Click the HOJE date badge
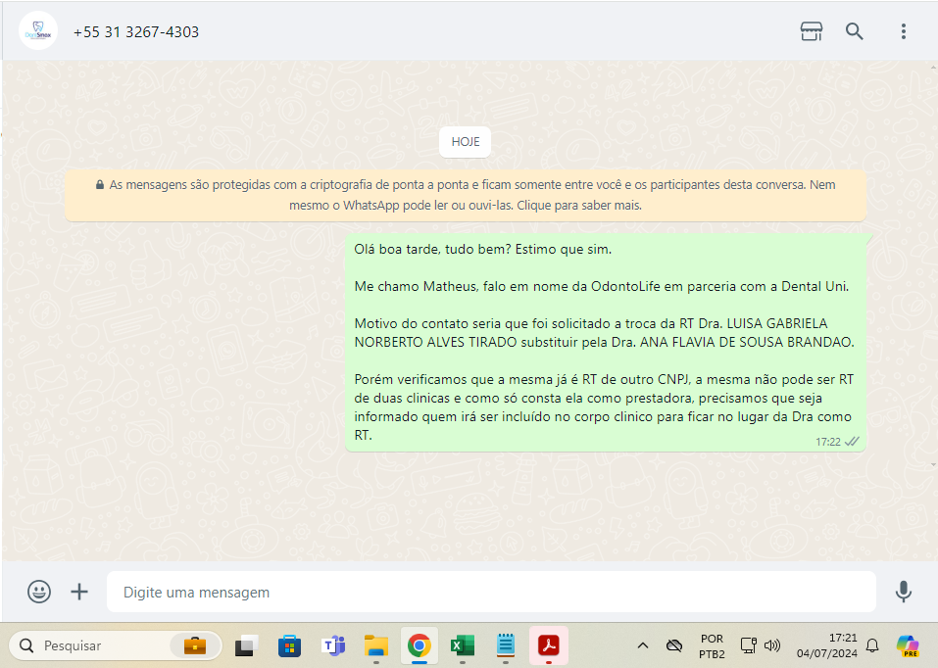Viewport: 938px width, 668px height. click(466, 142)
